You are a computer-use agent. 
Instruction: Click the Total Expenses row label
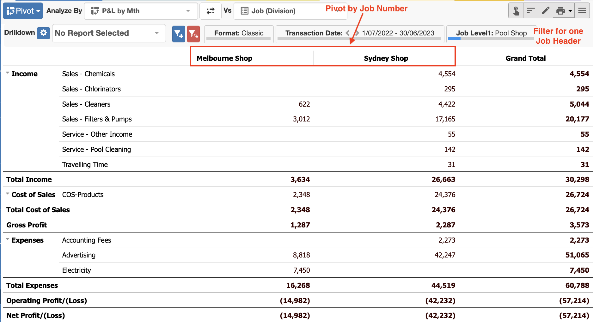pos(32,285)
